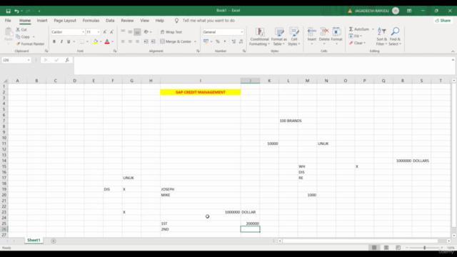This screenshot has height=257, width=457.
Task: Switch to the Page Layout tab
Action: (65, 21)
